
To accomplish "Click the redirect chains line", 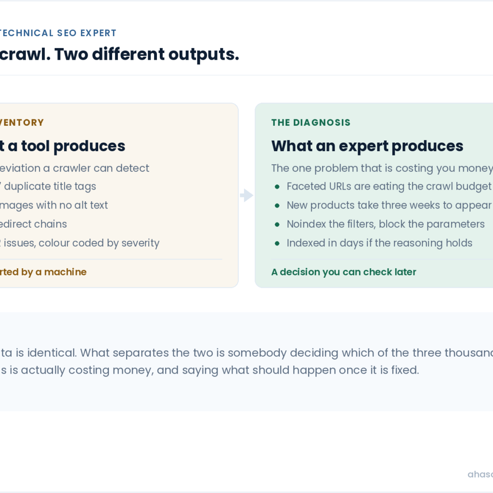I will (x=33, y=224).
